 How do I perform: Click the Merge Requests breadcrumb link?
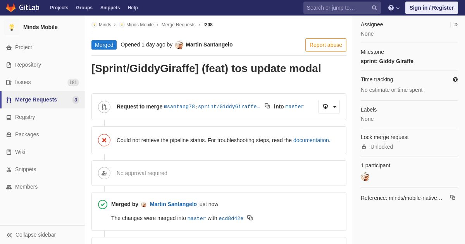tap(179, 25)
